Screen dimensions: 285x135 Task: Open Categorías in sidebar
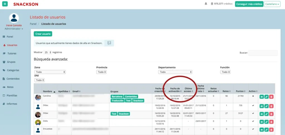point(11,70)
